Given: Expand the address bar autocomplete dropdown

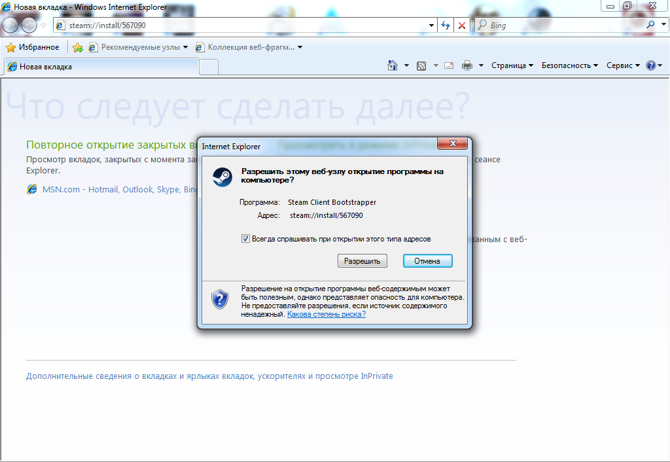Looking at the screenshot, I should coord(431,26).
